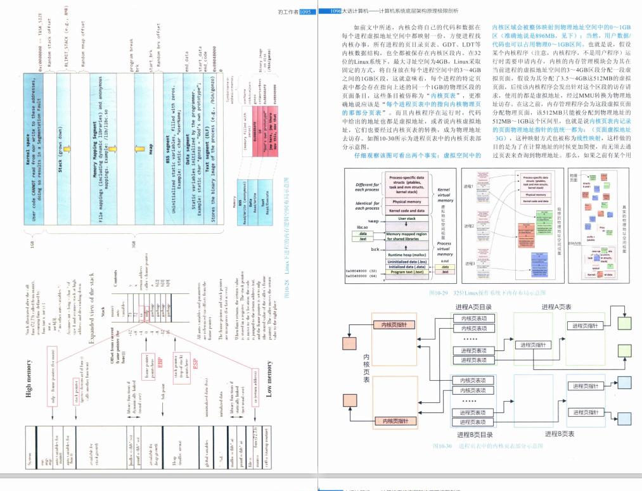642x491 pixels.
Task: Click the diagram label '进程B页表'
Action: click(559, 434)
